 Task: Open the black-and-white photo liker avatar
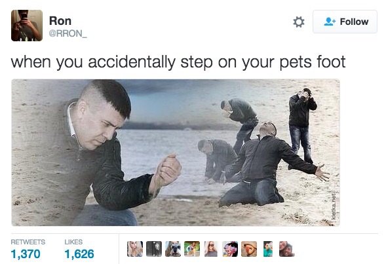[154, 249]
